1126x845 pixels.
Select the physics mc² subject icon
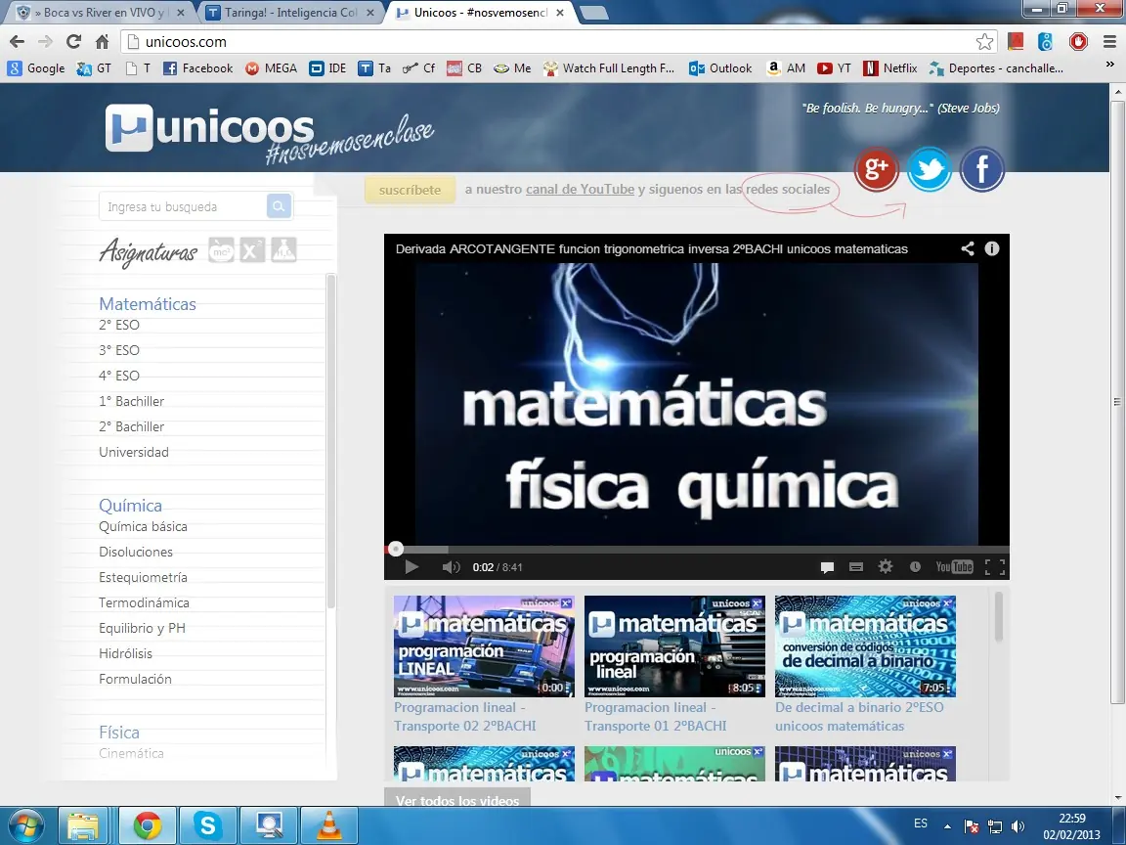pos(221,250)
